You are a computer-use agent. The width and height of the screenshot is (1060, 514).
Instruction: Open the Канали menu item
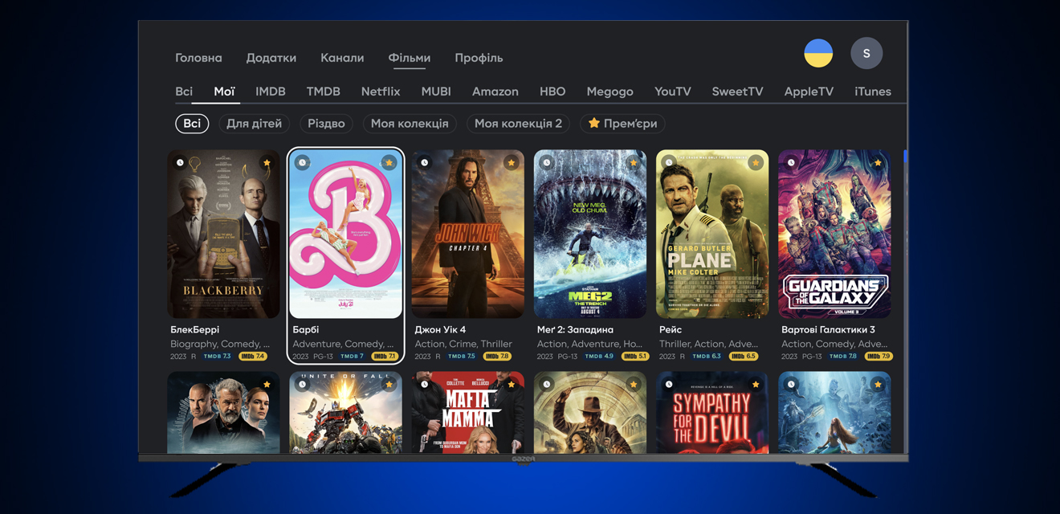(342, 58)
